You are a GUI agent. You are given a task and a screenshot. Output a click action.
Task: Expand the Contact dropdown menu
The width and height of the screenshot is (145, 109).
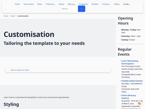coord(106,4)
